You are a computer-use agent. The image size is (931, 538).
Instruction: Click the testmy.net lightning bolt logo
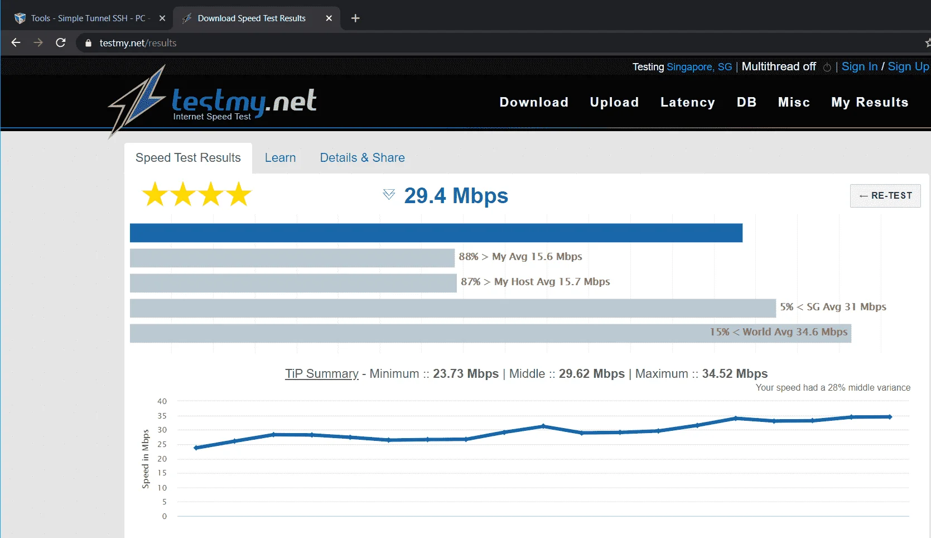[138, 100]
